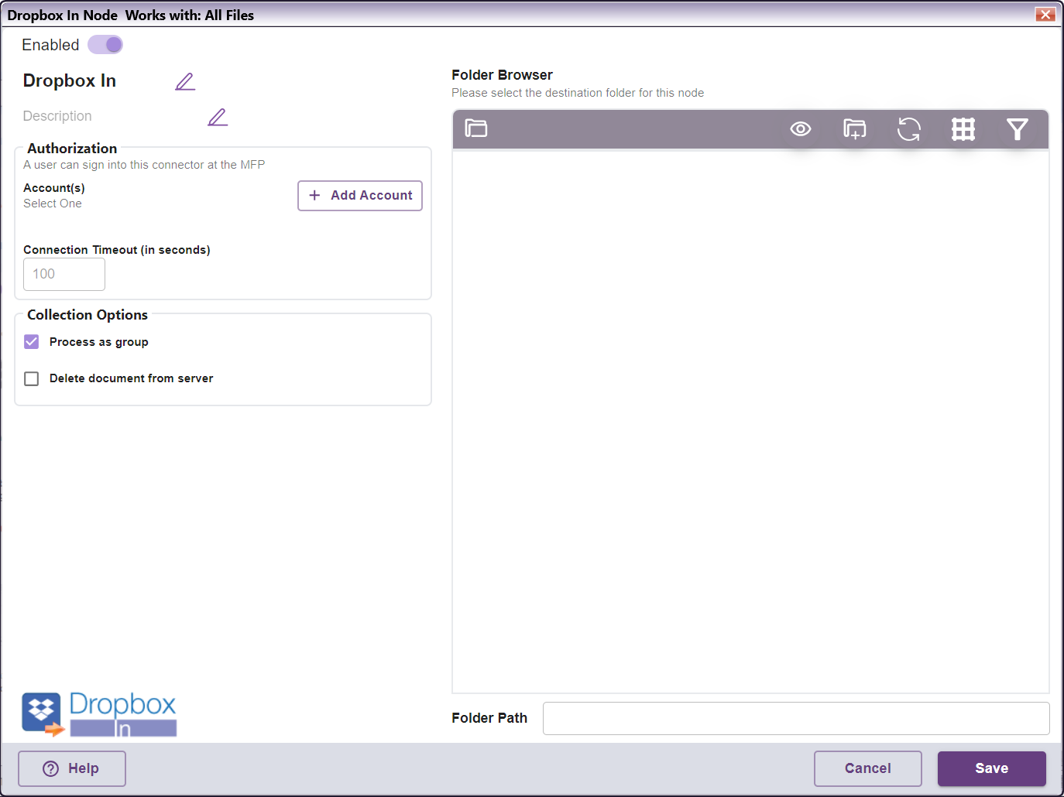
Task: Close the Dropbox In Node dialog
Action: [1045, 14]
